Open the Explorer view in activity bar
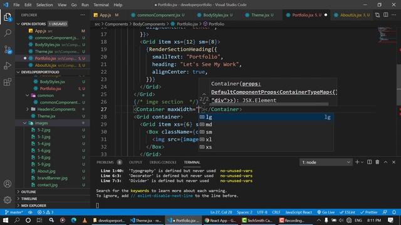Screen dimensions: 401x225 [x=8, y=17]
